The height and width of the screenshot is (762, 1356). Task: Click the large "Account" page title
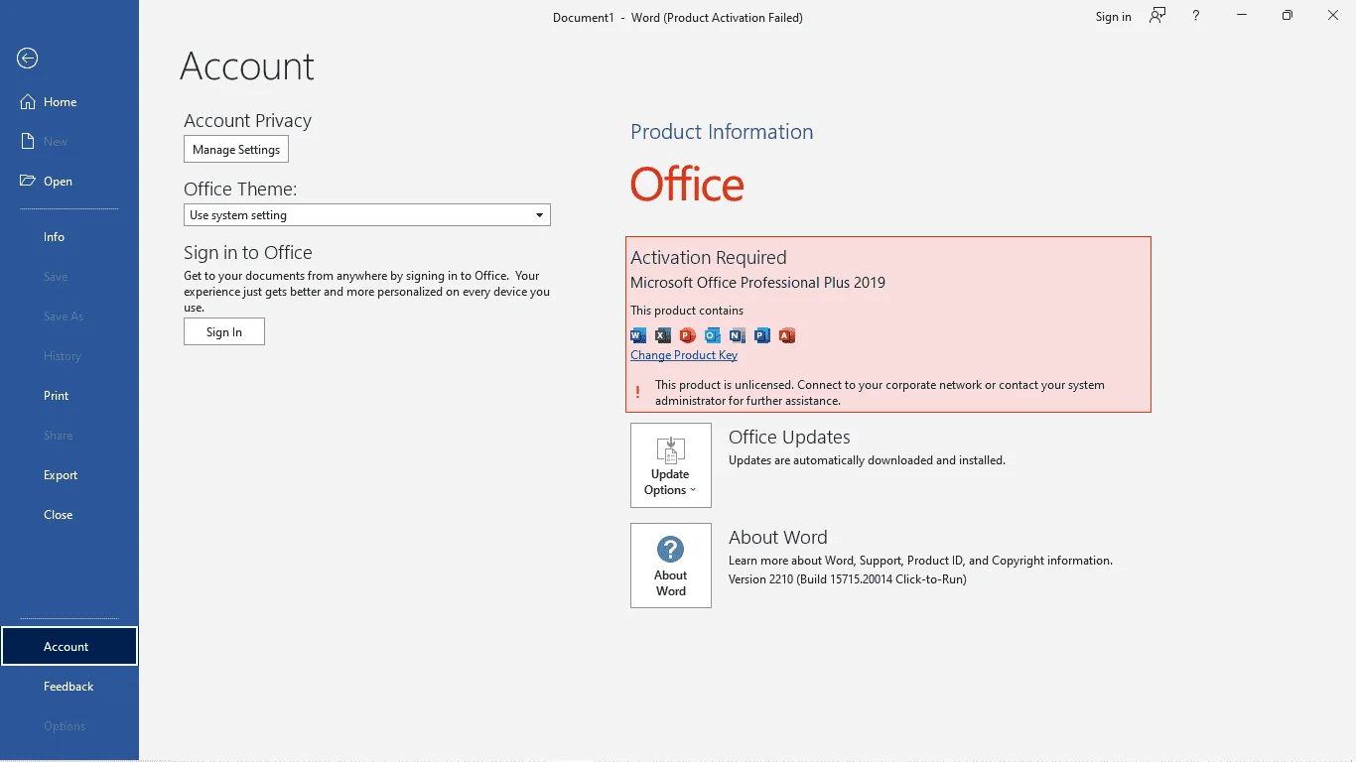click(x=247, y=67)
